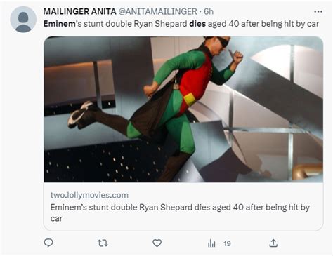Click the share upload arrow icon

click(x=273, y=243)
